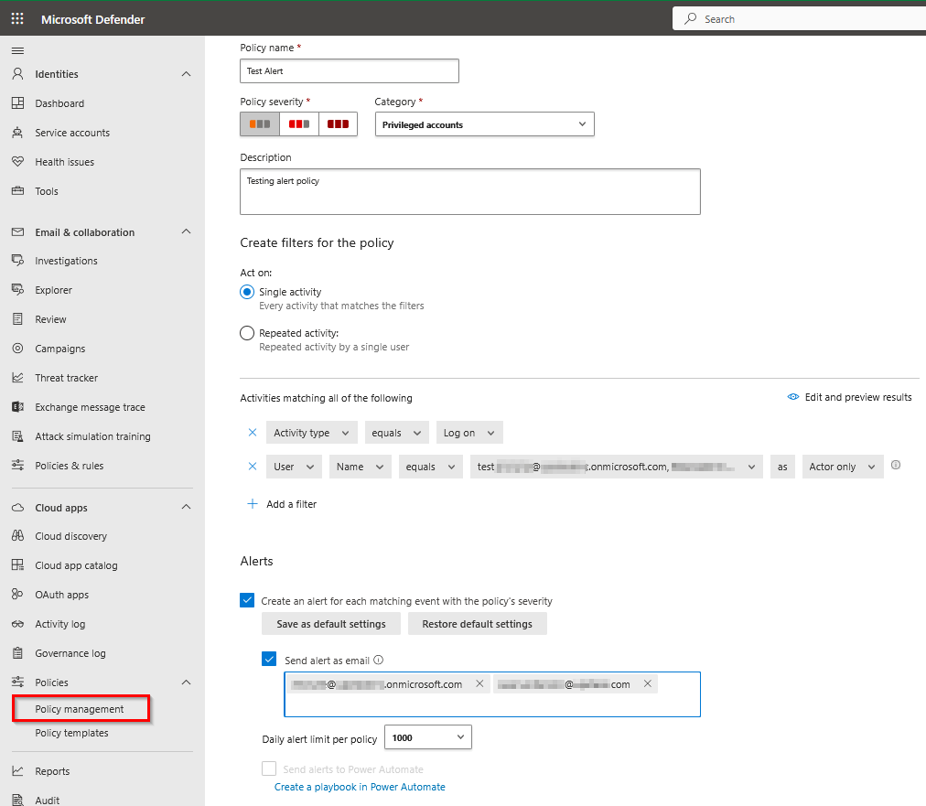Open the app launcher waffle icon
926x806 pixels.
17,19
